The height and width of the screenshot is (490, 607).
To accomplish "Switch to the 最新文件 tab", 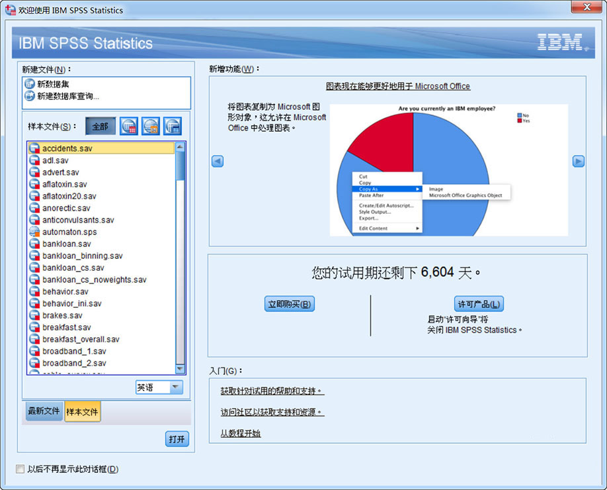I will point(44,412).
